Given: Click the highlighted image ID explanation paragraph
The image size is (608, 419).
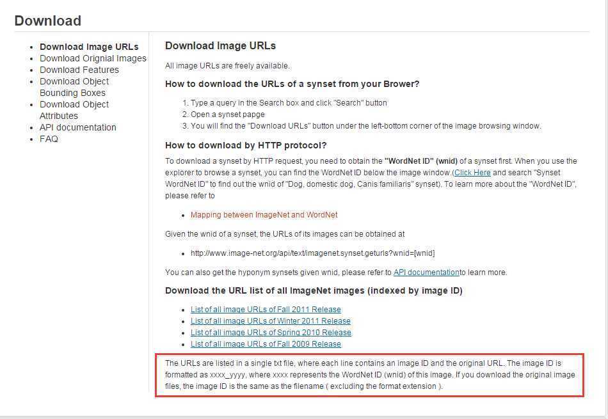Looking at the screenshot, I should tap(370, 375).
